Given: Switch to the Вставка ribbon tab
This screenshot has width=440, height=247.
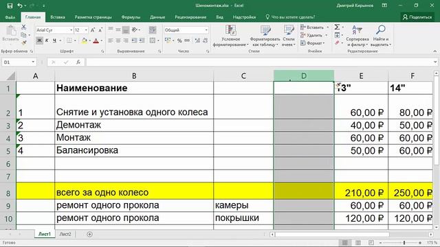Looking at the screenshot, I should (x=58, y=17).
